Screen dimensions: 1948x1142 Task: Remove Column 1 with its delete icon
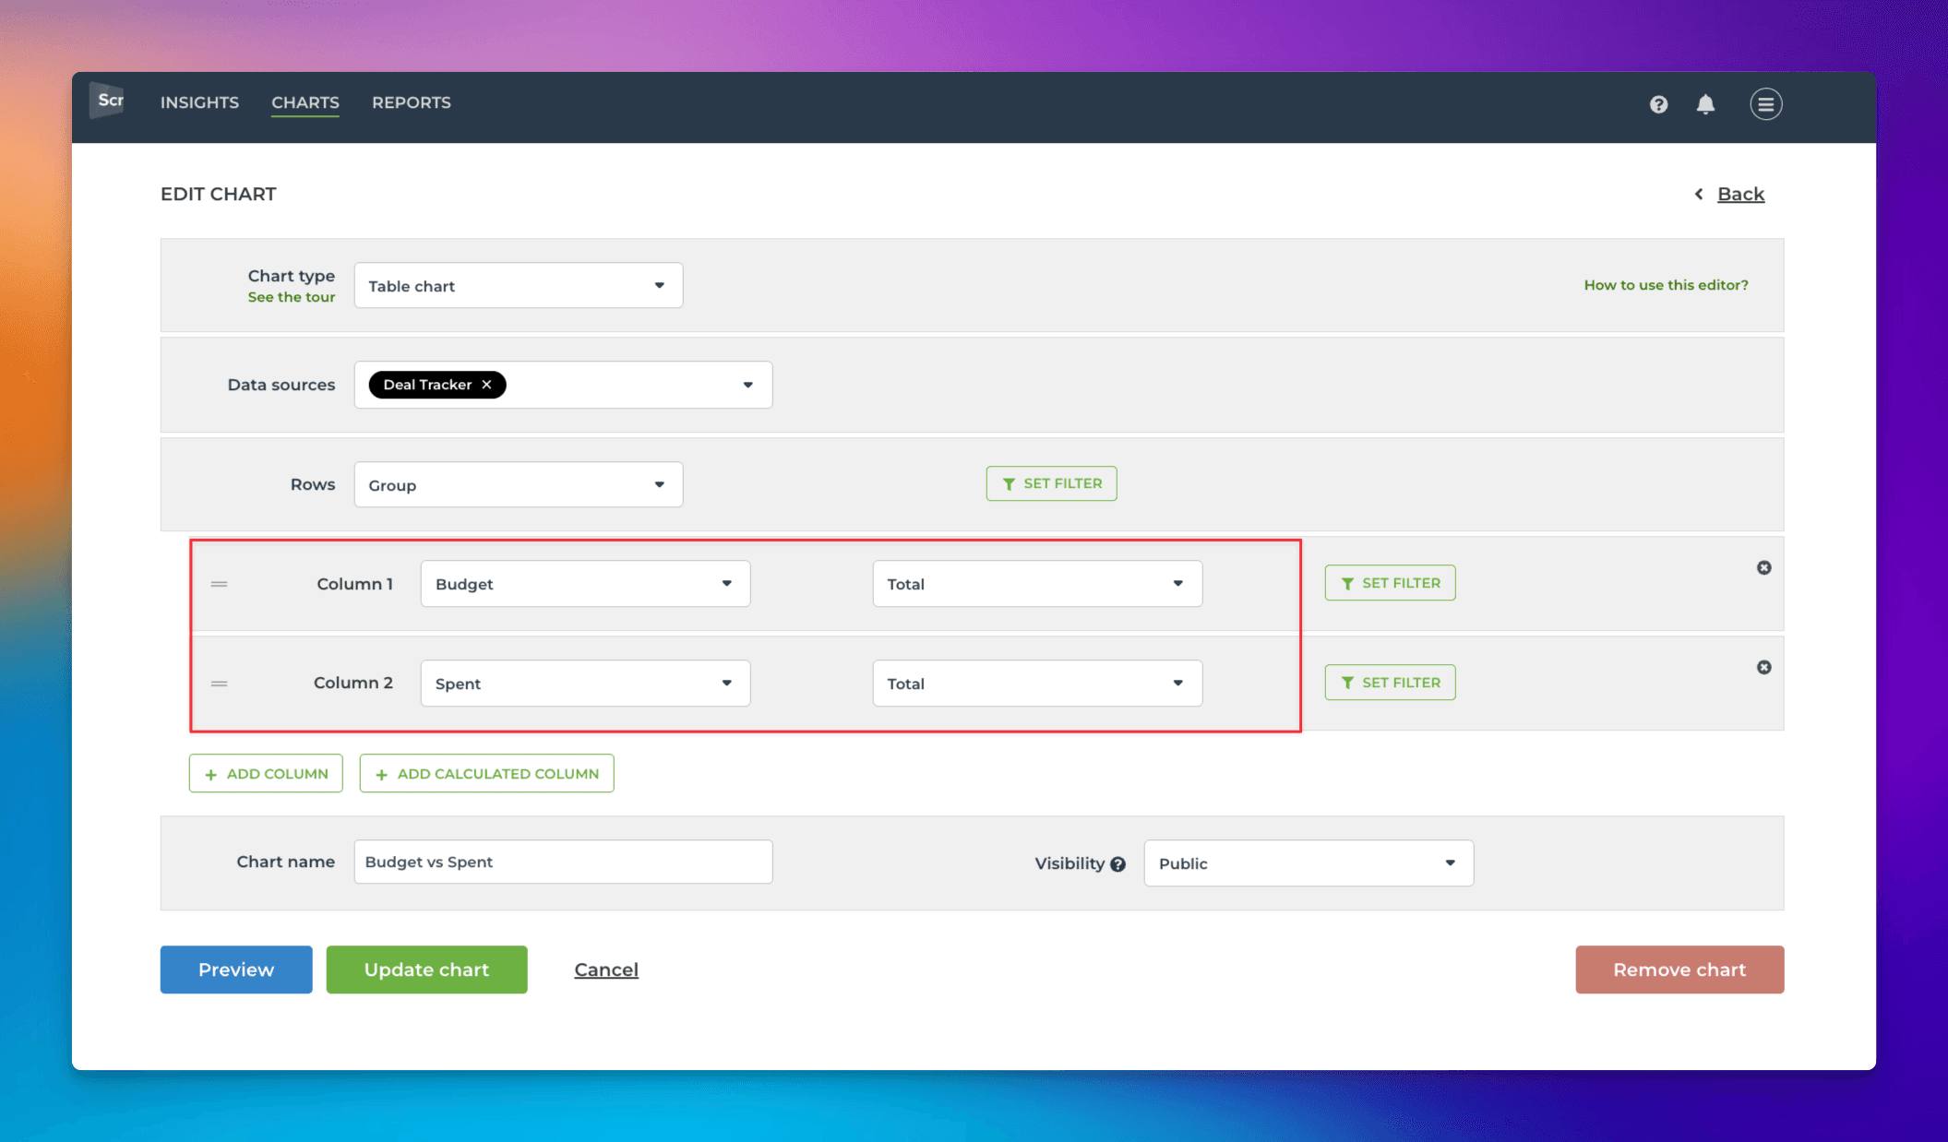pos(1763,567)
